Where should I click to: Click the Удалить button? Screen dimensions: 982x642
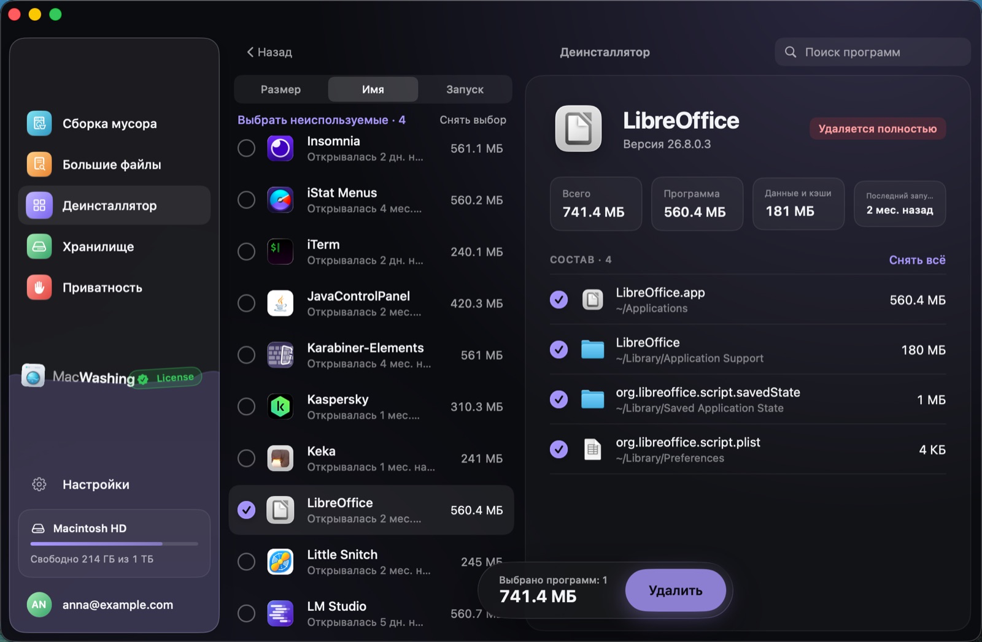click(675, 590)
